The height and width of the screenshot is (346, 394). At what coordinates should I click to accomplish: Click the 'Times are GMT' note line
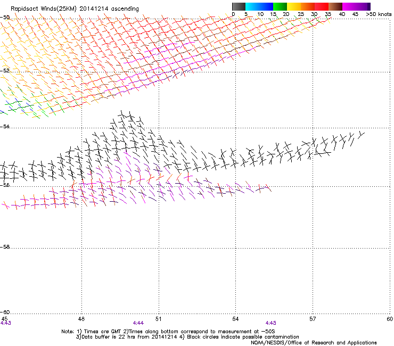(x=168, y=332)
